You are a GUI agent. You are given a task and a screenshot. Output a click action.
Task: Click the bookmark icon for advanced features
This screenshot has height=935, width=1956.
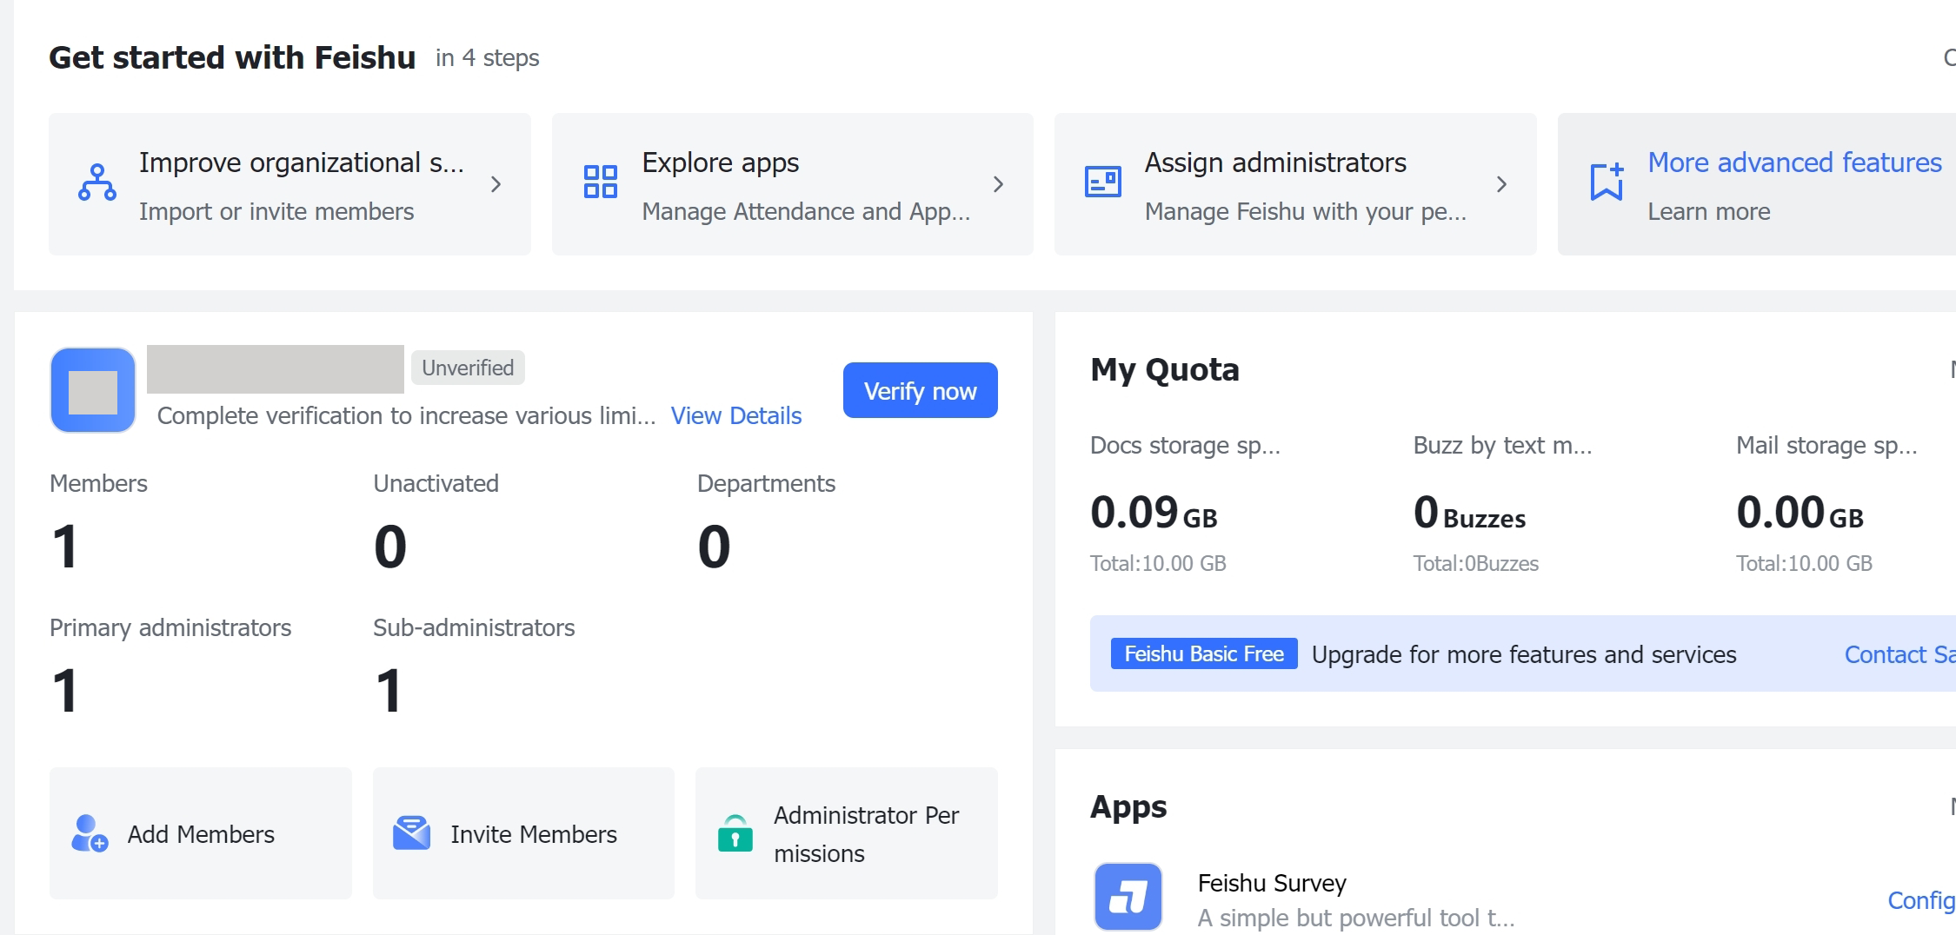pyautogui.click(x=1606, y=182)
